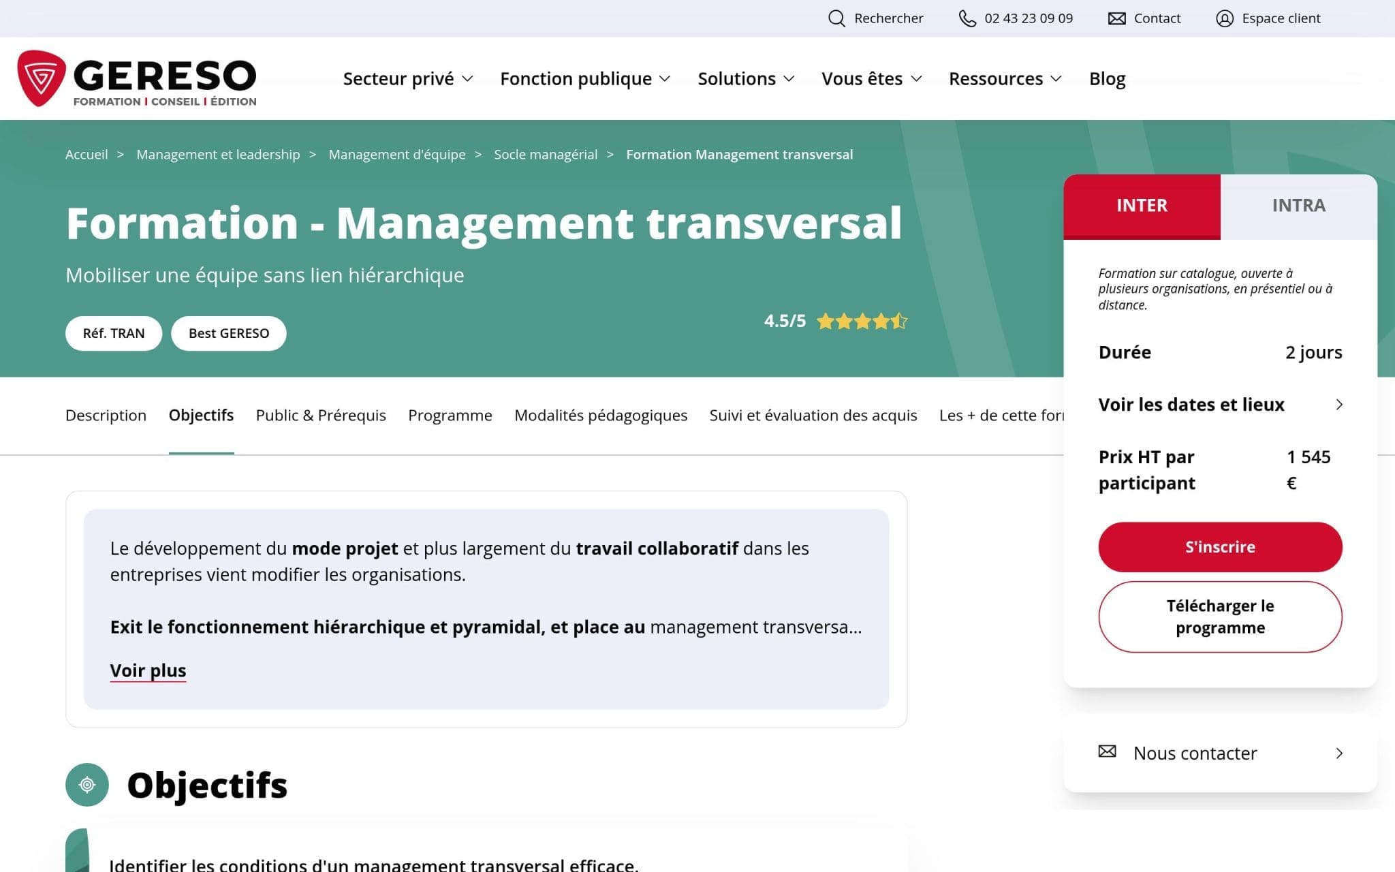The width and height of the screenshot is (1395, 872).
Task: Click the Nous contacter arrow chevron
Action: (1339, 753)
